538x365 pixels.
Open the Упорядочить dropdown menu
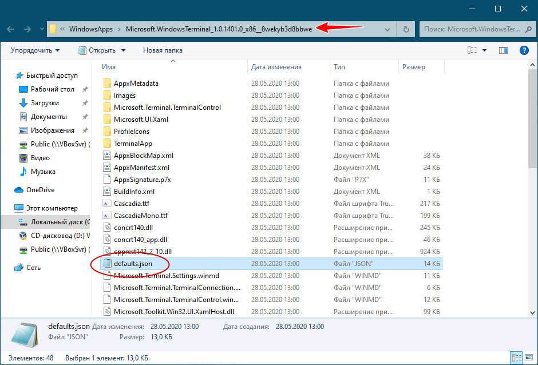pos(35,50)
